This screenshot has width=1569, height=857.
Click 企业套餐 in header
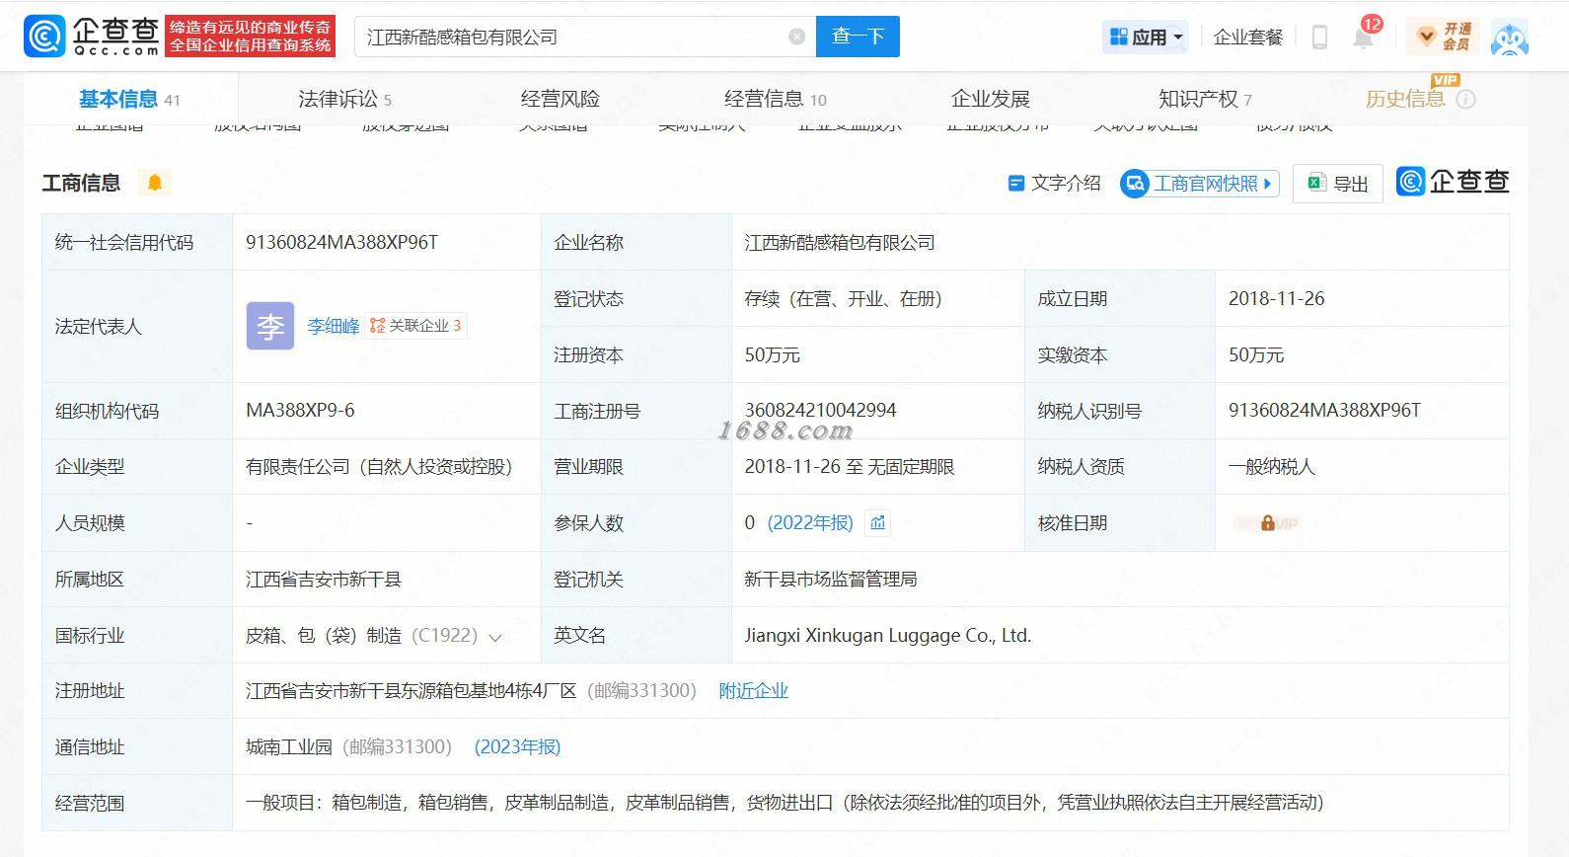pos(1248,37)
